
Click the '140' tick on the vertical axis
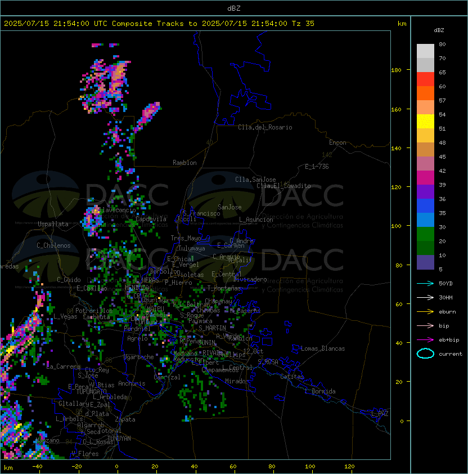396,149
